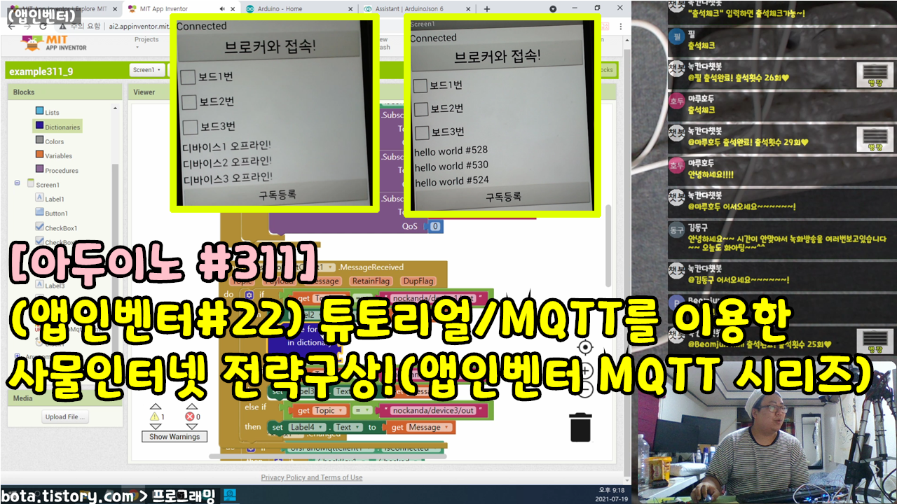Click the text hello world #530
The width and height of the screenshot is (897, 504).
coord(451,166)
